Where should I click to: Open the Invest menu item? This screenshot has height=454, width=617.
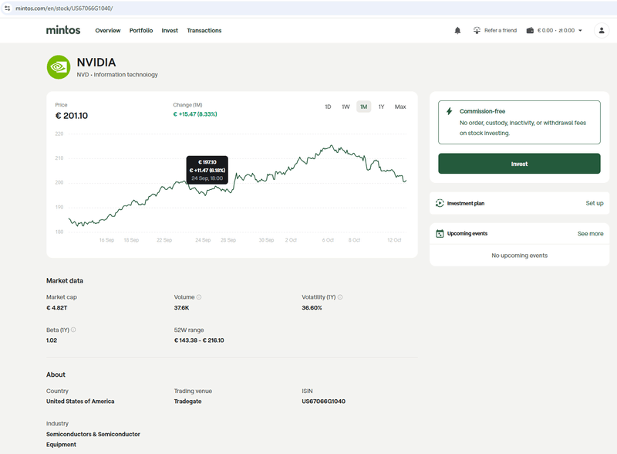(x=170, y=30)
